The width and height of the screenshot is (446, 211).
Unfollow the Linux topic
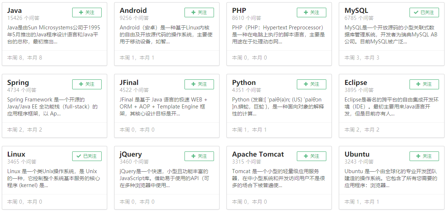87,156
